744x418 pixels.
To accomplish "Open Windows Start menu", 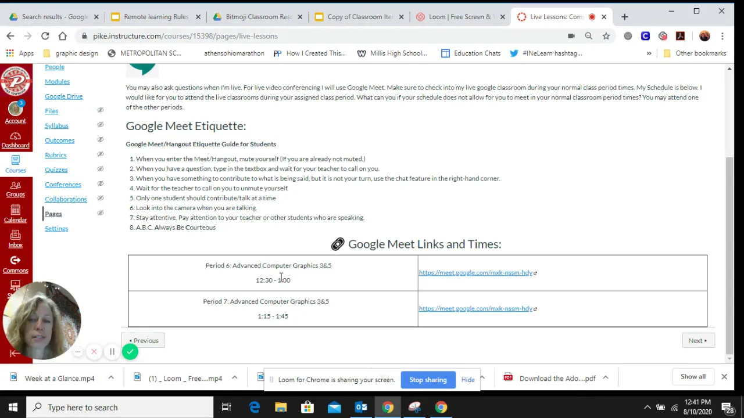I will pyautogui.click(x=13, y=407).
